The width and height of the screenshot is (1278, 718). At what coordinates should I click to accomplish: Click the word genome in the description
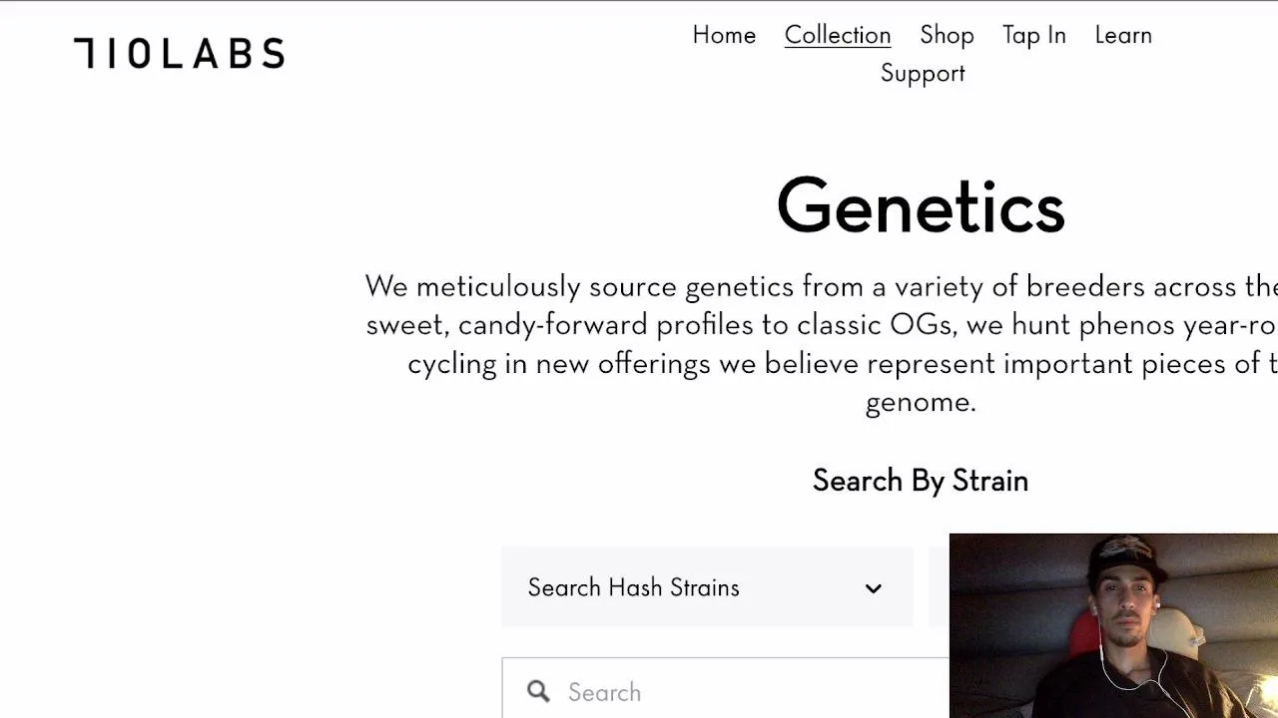point(920,402)
